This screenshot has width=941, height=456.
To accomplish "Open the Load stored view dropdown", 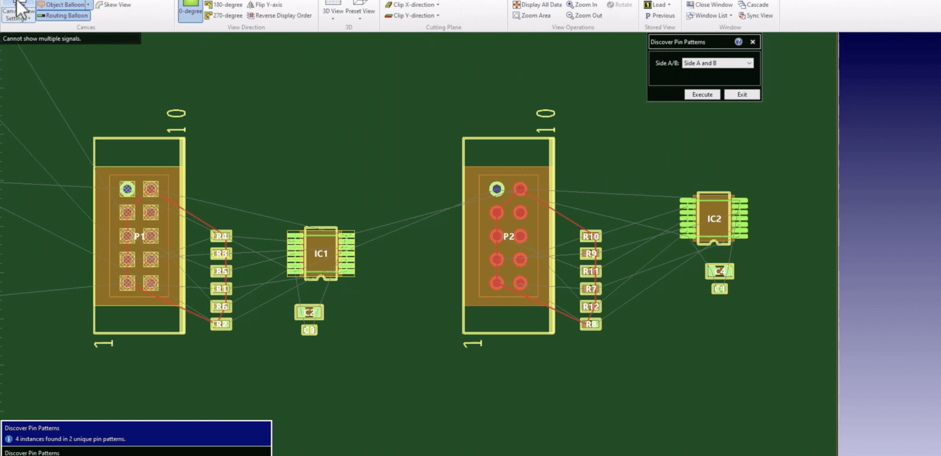I will click(x=657, y=4).
